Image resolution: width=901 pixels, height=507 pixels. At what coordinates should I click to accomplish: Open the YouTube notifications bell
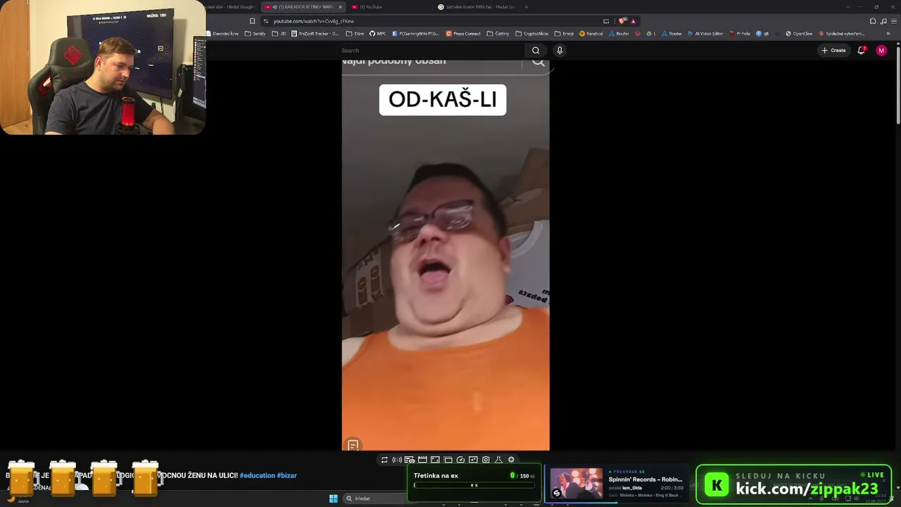point(861,51)
